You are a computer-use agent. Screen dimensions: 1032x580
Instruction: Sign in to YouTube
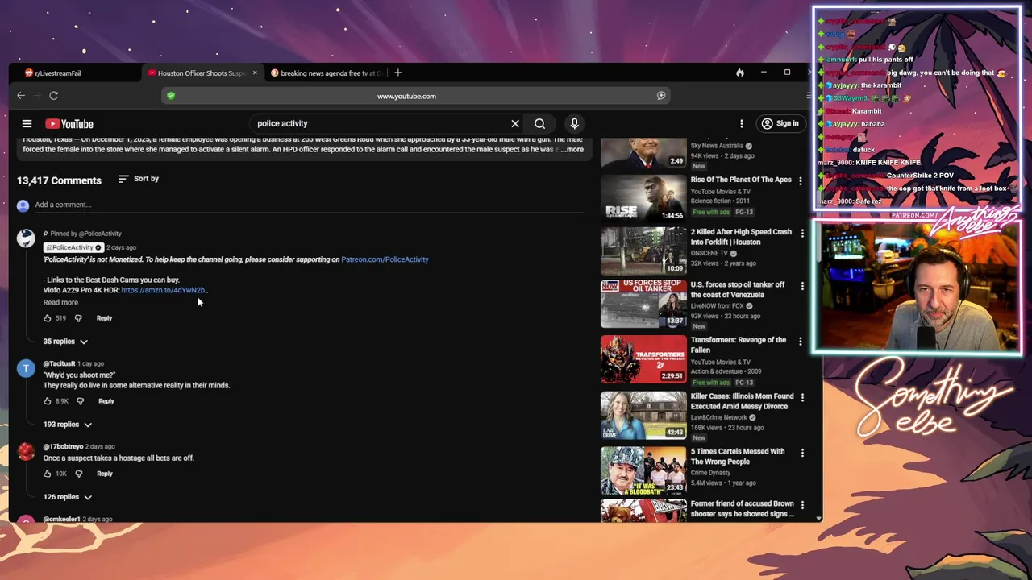[x=780, y=124]
